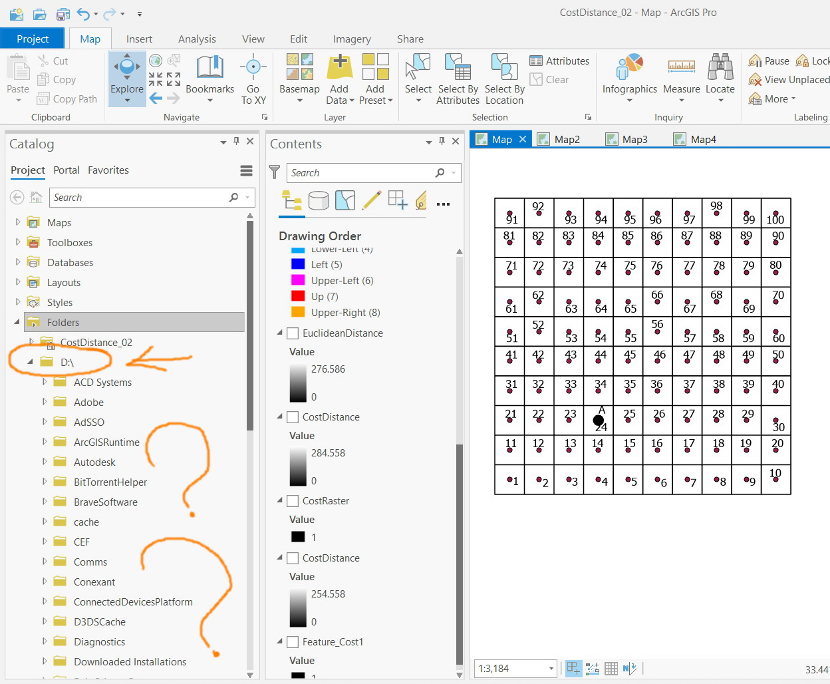Click the red Up (7) color swatch
Image resolution: width=830 pixels, height=684 pixels.
pos(298,296)
